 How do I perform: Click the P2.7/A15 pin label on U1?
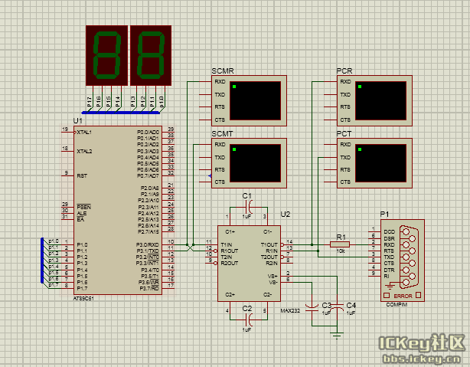coord(149,231)
